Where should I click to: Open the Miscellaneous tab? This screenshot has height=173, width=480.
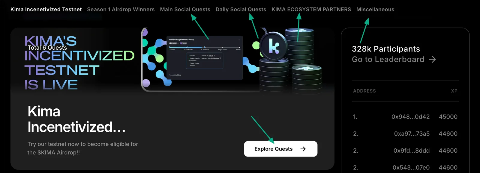tap(375, 9)
